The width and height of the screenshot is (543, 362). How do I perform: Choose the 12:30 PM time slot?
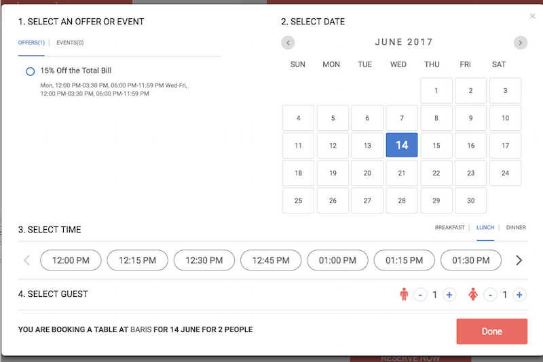[x=204, y=260]
